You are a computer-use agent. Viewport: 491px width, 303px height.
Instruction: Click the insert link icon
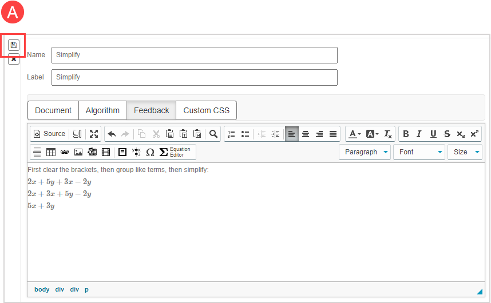click(65, 152)
